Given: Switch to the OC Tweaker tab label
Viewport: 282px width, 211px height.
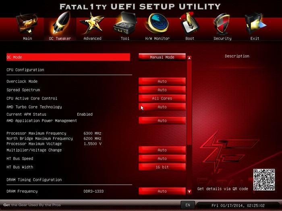Looking at the screenshot, I should click(x=60, y=39).
